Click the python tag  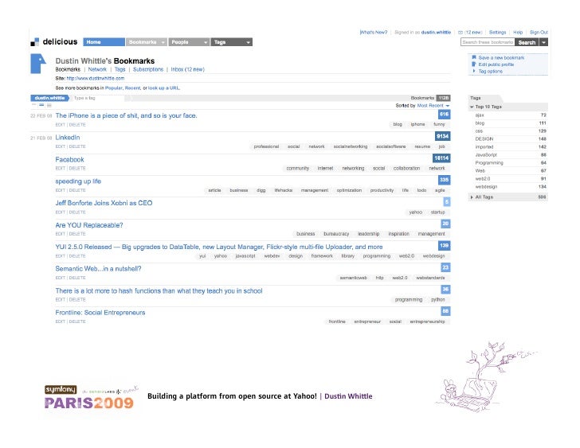tap(438, 299)
